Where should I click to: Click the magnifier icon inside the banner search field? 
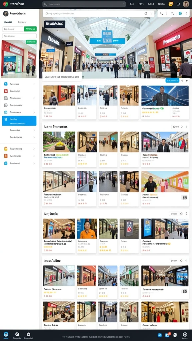(146, 13)
